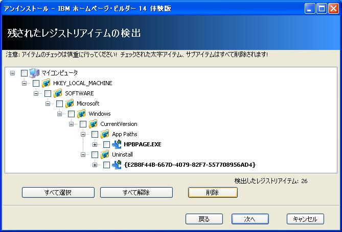Collapse the CurrentVersion node
342x232 pixels.
[72, 124]
